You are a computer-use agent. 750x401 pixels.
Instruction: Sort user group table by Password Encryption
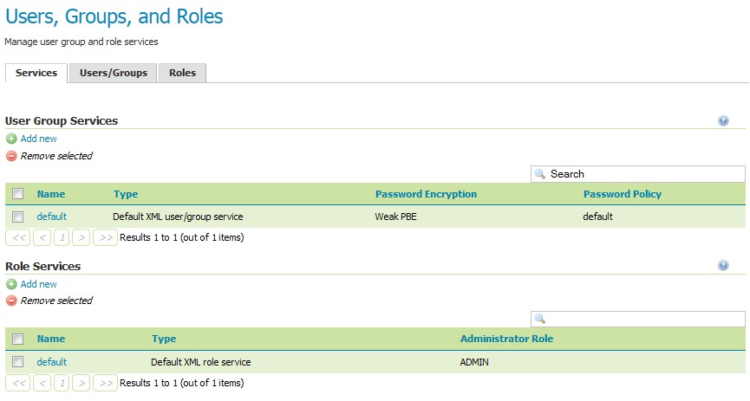click(x=426, y=194)
